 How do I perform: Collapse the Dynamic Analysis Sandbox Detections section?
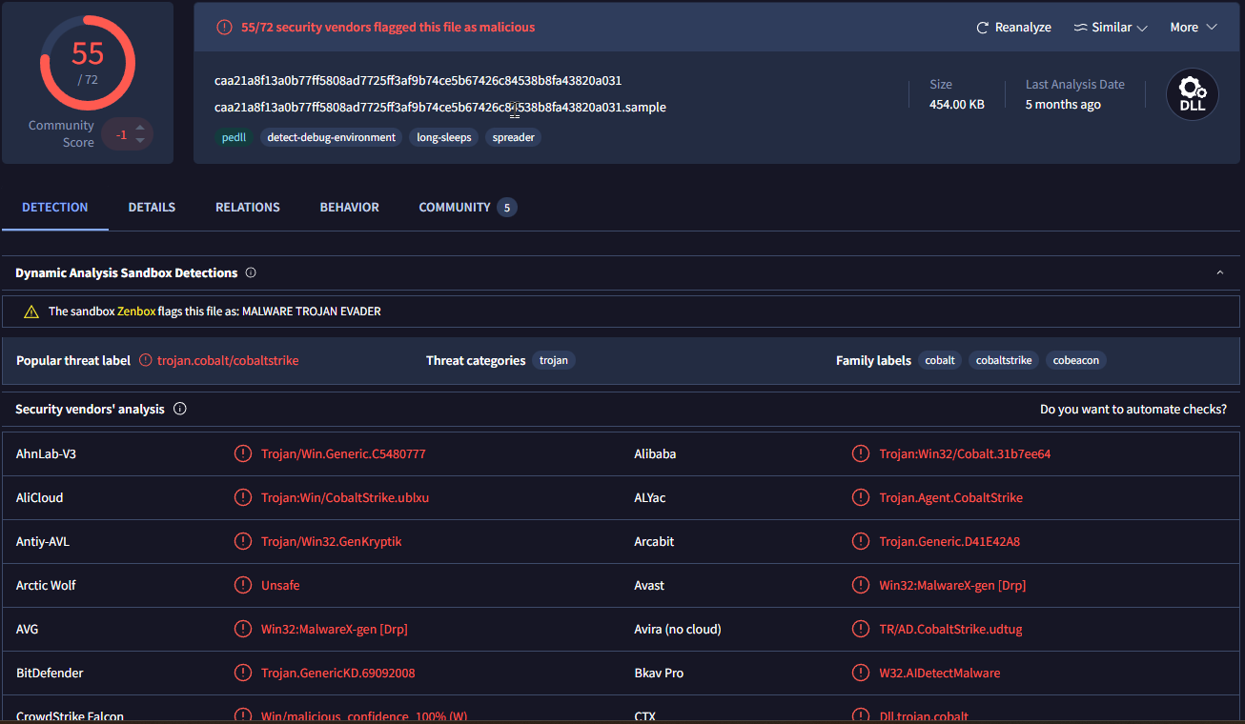pos(1219,272)
